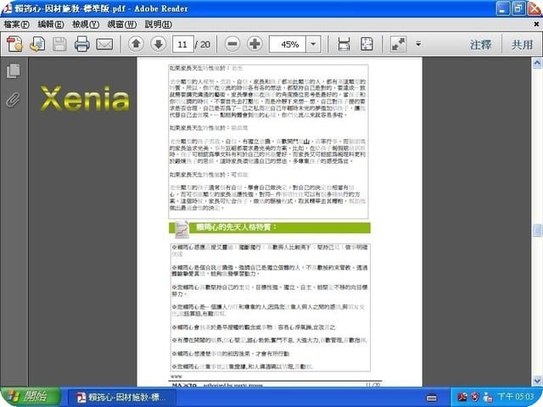This screenshot has height=407, width=543.
Task: Restore down the Adobe Reader window
Action: (518, 8)
